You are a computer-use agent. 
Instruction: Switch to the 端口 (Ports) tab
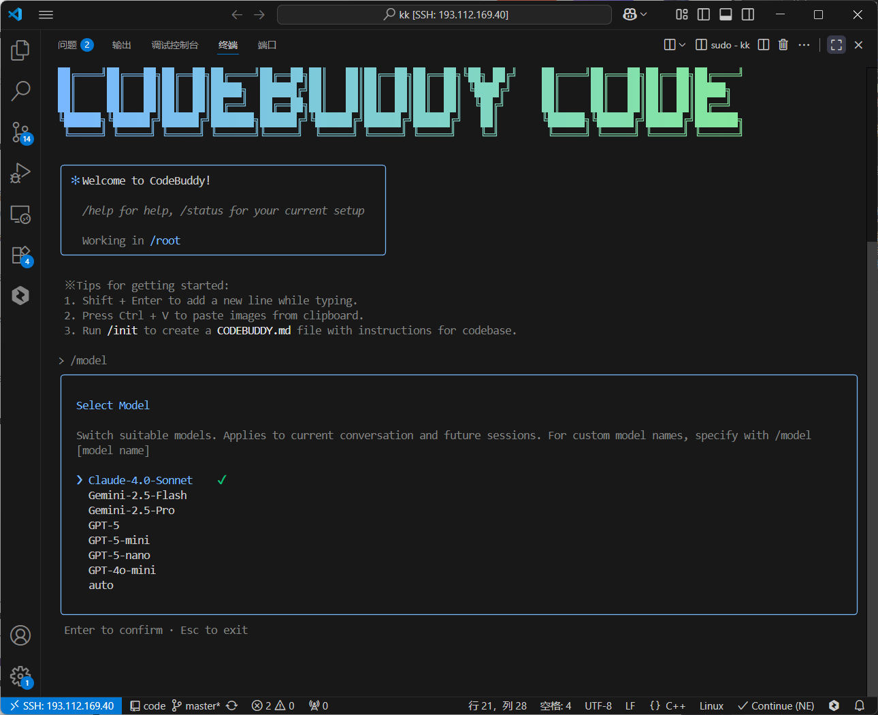(267, 45)
